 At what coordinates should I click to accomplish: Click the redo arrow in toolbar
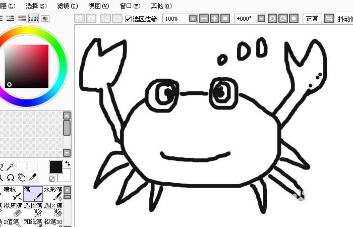click(91, 19)
